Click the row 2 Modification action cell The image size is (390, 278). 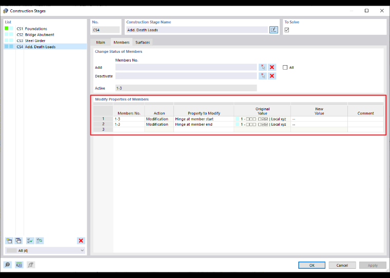click(159, 124)
